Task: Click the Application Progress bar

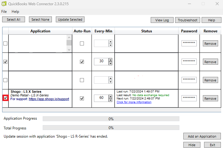Action: pyautogui.click(x=111, y=119)
